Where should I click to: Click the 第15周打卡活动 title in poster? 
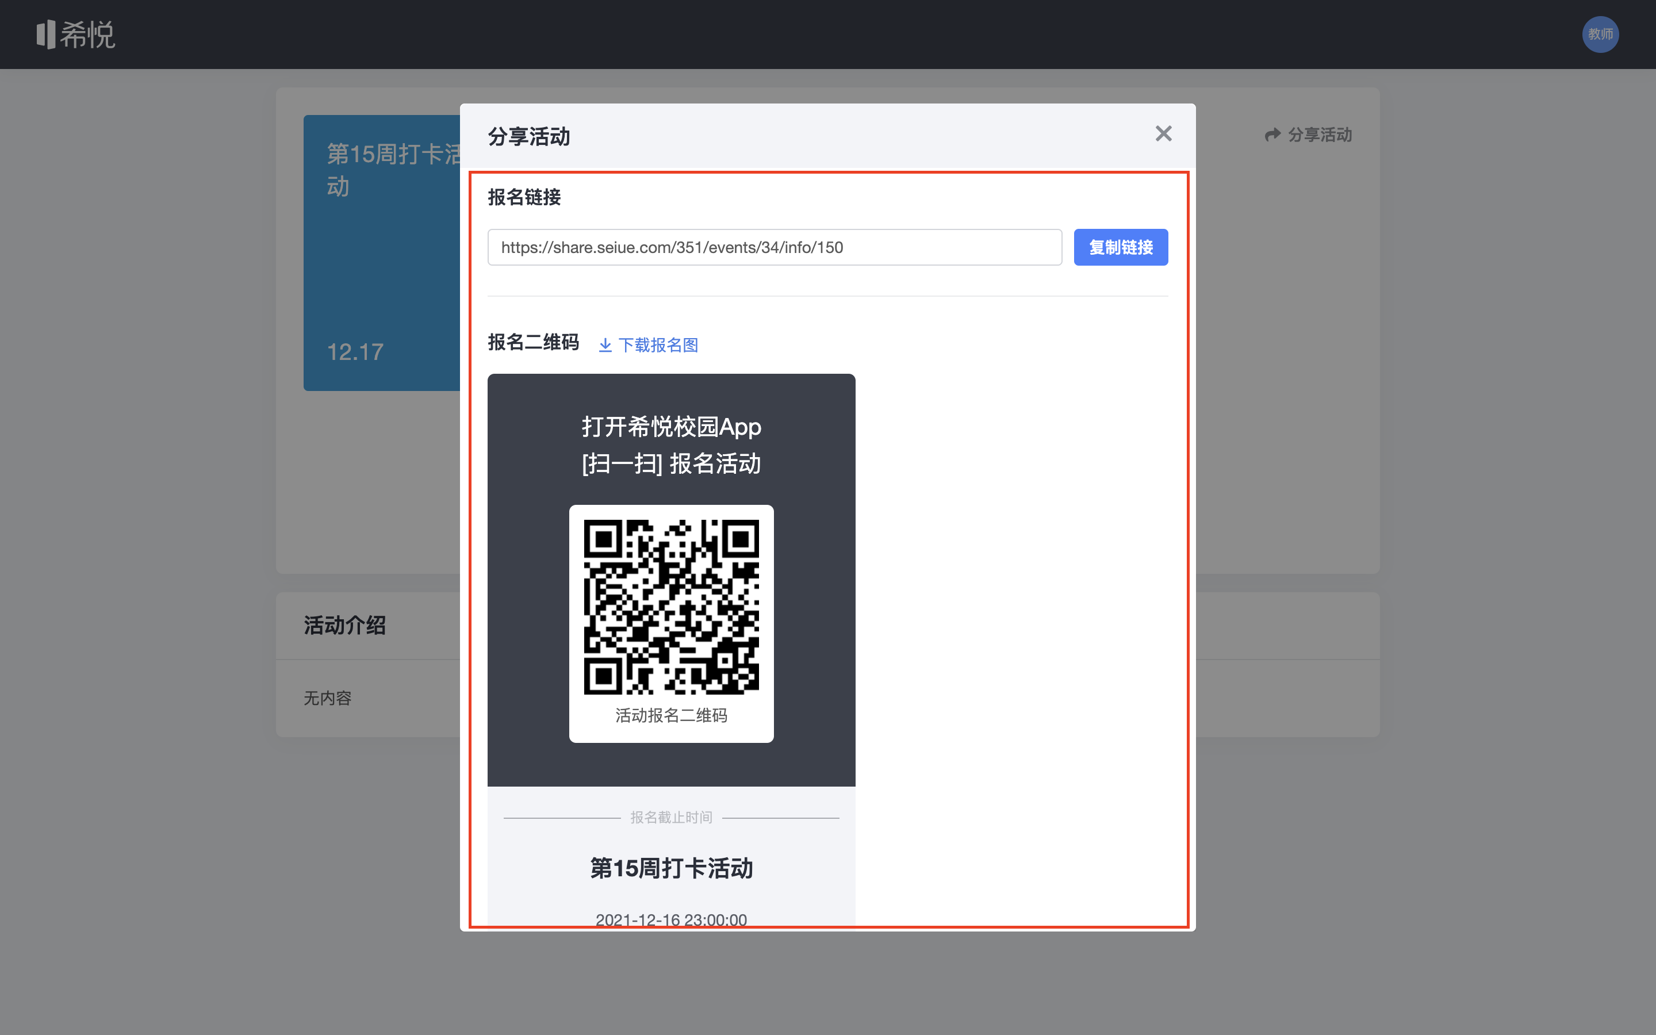point(670,868)
